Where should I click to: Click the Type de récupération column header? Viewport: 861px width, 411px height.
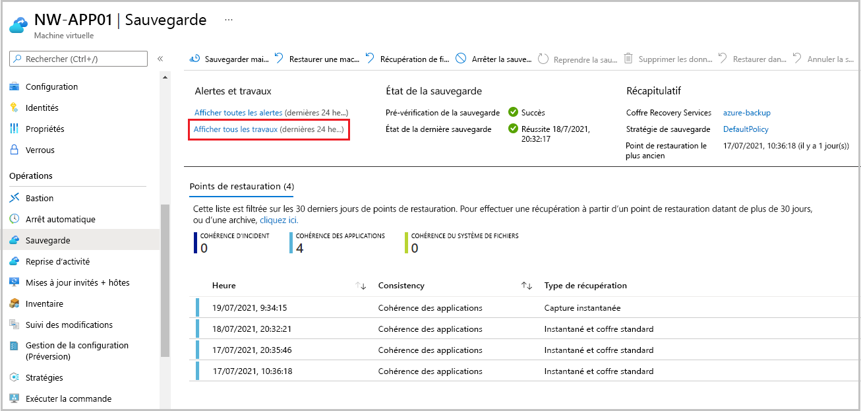(x=585, y=286)
